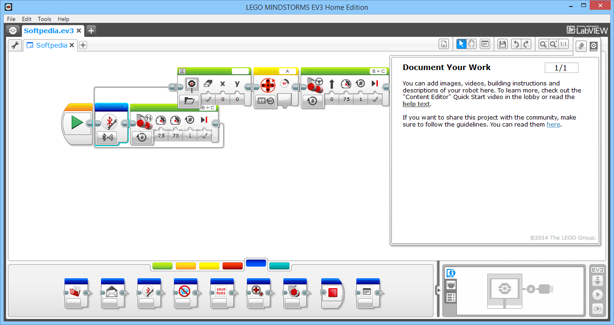
Task: Open the help text link
Action: (416, 104)
